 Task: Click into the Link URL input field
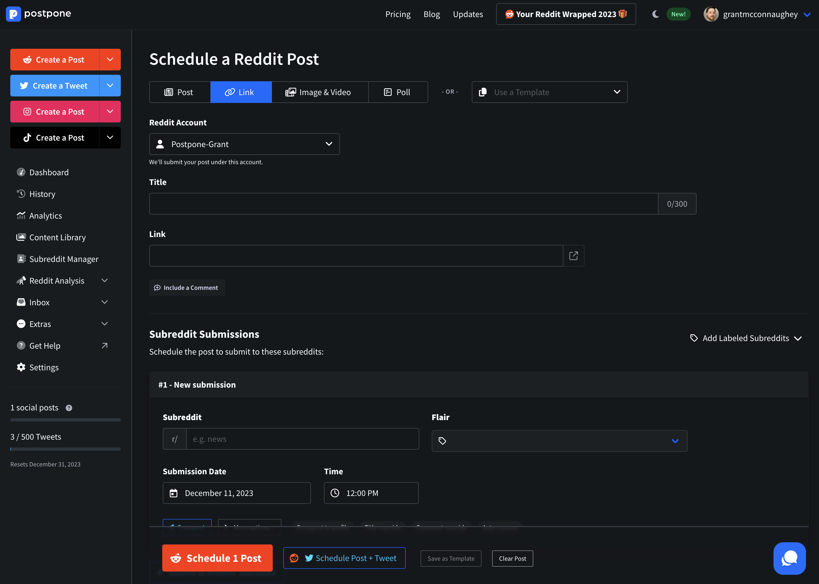356,256
